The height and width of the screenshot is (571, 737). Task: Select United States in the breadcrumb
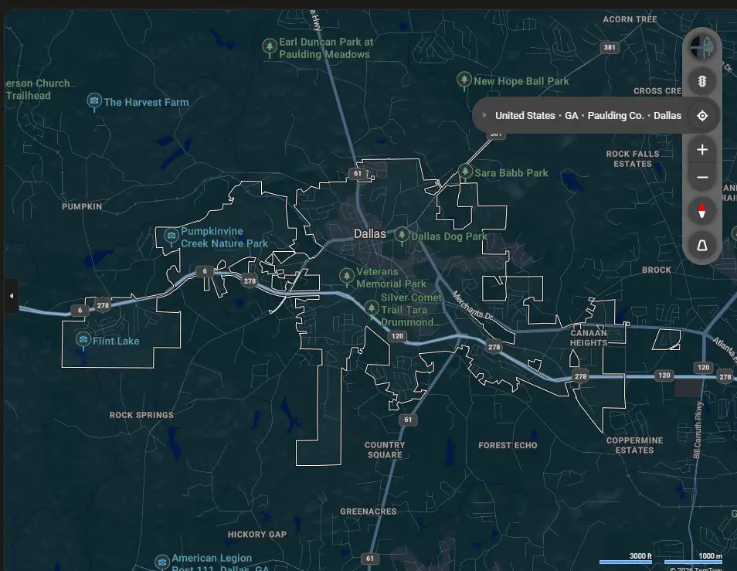(525, 116)
